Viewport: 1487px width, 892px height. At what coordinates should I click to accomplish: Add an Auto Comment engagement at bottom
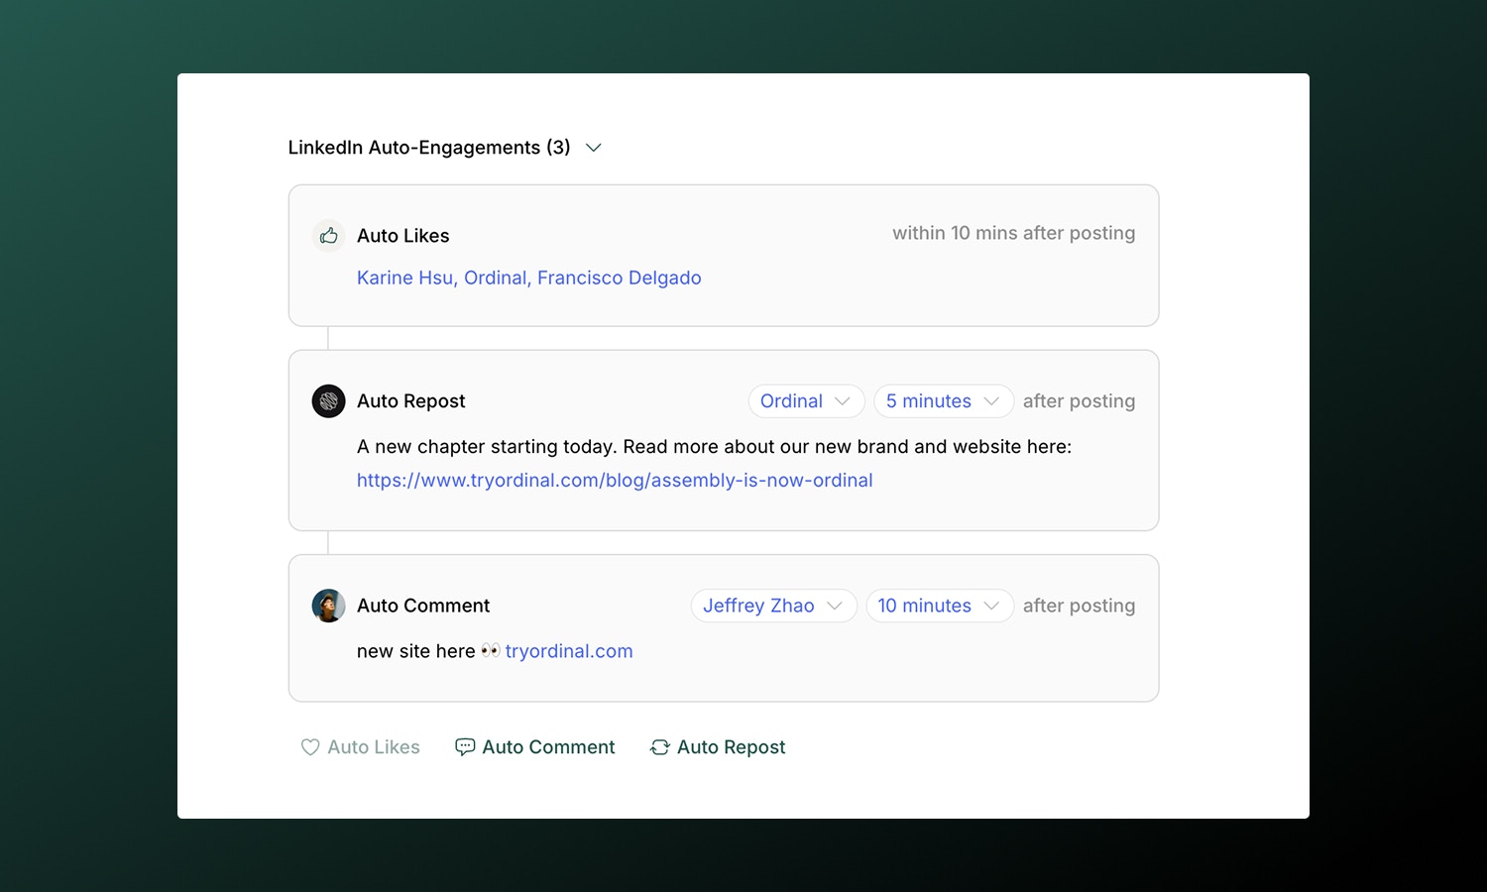[535, 747]
